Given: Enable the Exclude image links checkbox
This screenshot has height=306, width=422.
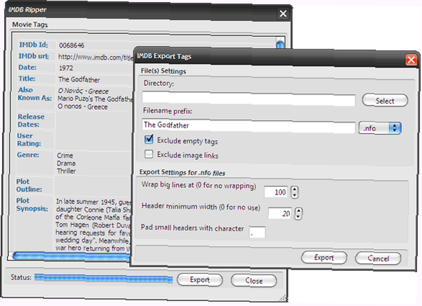Looking at the screenshot, I should [x=149, y=154].
